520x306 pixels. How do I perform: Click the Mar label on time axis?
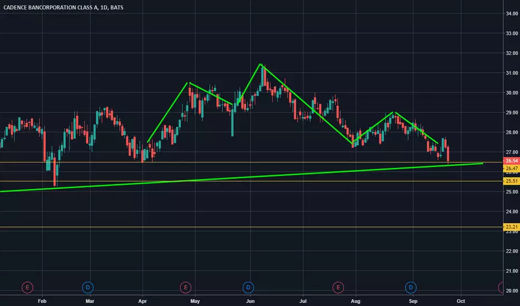[90, 301]
